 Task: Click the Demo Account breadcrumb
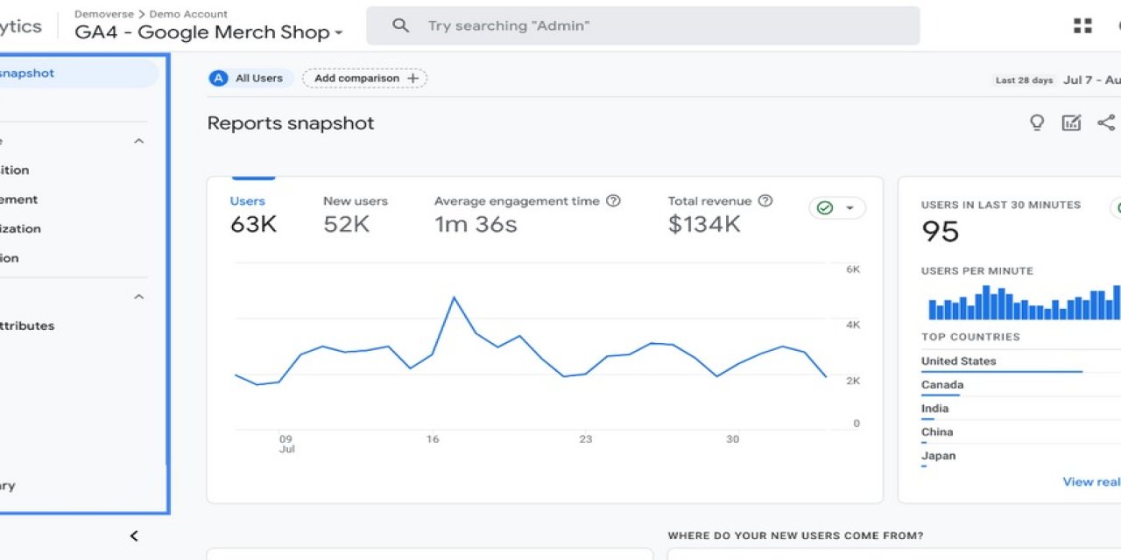(x=189, y=14)
